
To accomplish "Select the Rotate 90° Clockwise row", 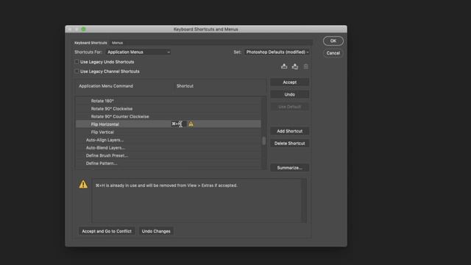I will point(169,109).
